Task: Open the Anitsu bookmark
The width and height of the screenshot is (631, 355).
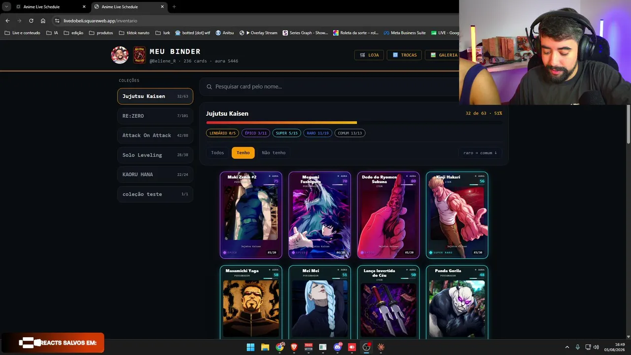Action: pyautogui.click(x=225, y=33)
